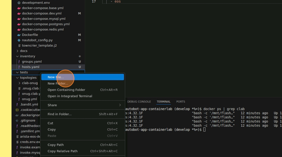The height and width of the screenshot is (157, 282).
Task: Click the docker-compose.base.yml file icon
Action: 19,8
